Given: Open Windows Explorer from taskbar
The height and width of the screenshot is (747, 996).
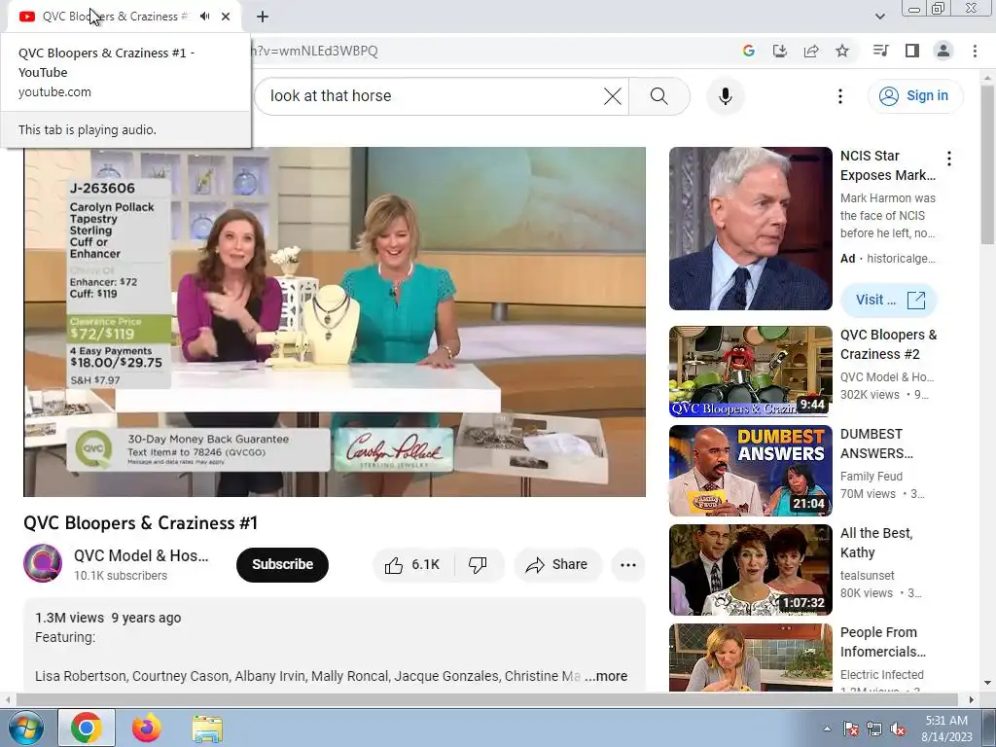Looking at the screenshot, I should click(x=207, y=728).
